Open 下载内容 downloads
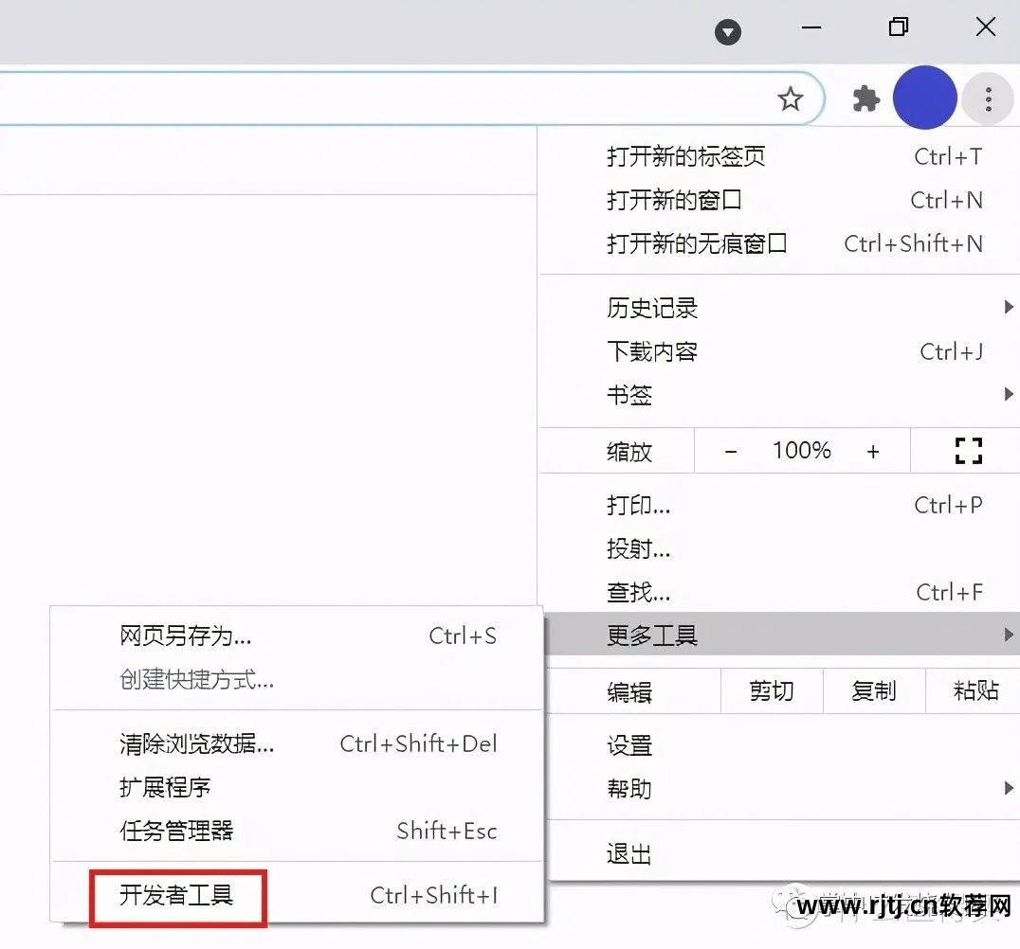This screenshot has width=1020, height=949. tap(779, 351)
